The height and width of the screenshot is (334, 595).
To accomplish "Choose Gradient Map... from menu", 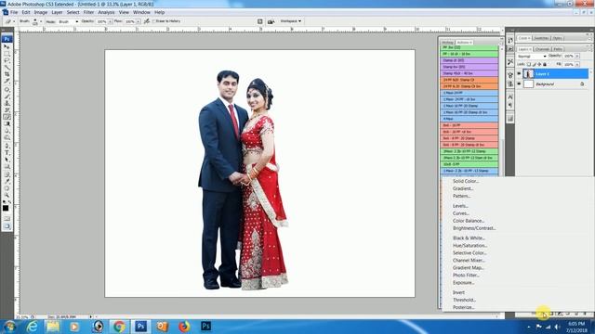I will click(x=469, y=268).
